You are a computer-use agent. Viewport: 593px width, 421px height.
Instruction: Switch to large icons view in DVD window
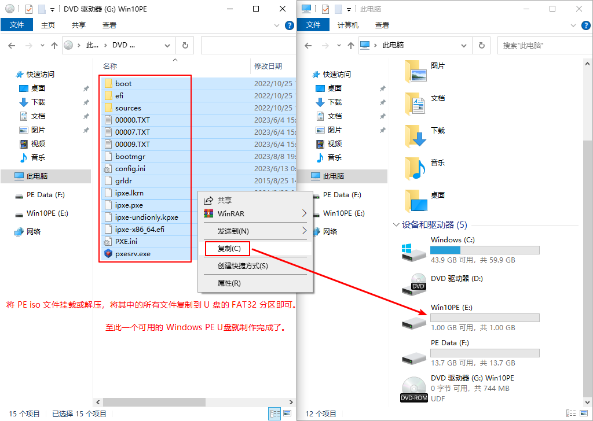[287, 413]
